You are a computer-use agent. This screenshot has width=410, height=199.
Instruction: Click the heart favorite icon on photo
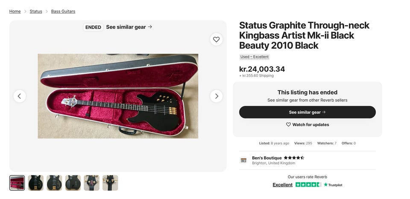(217, 39)
